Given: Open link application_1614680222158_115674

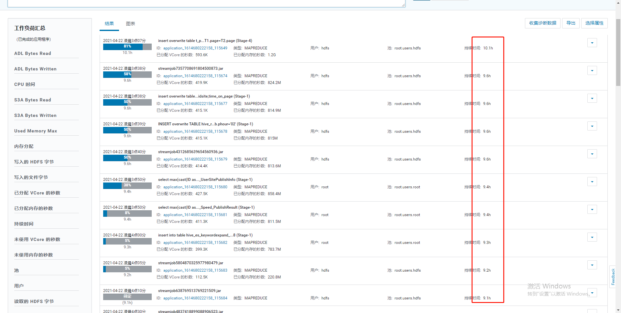Looking at the screenshot, I should pos(195,76).
